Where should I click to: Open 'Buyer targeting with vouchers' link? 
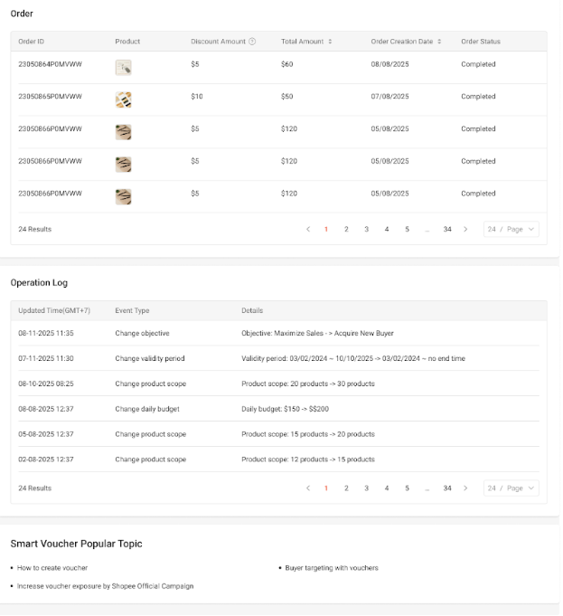coord(332,568)
